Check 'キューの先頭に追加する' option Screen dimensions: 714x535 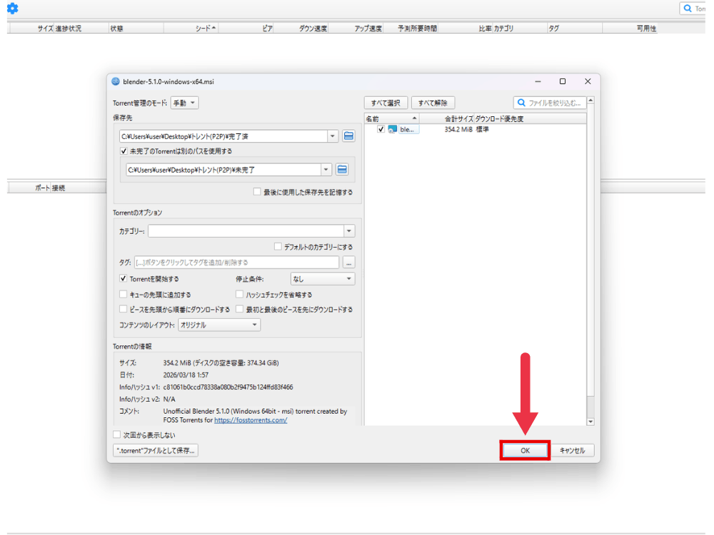[124, 295]
